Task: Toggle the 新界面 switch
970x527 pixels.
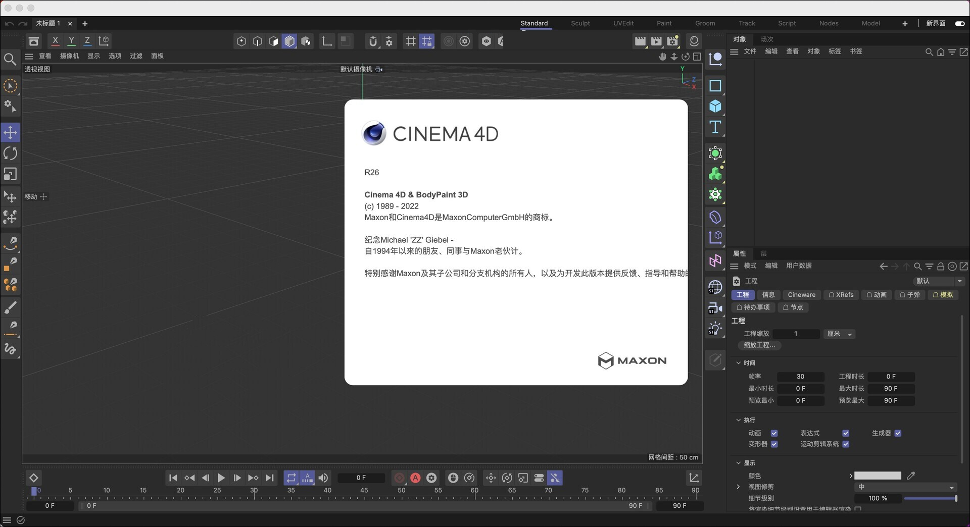Action: [959, 23]
